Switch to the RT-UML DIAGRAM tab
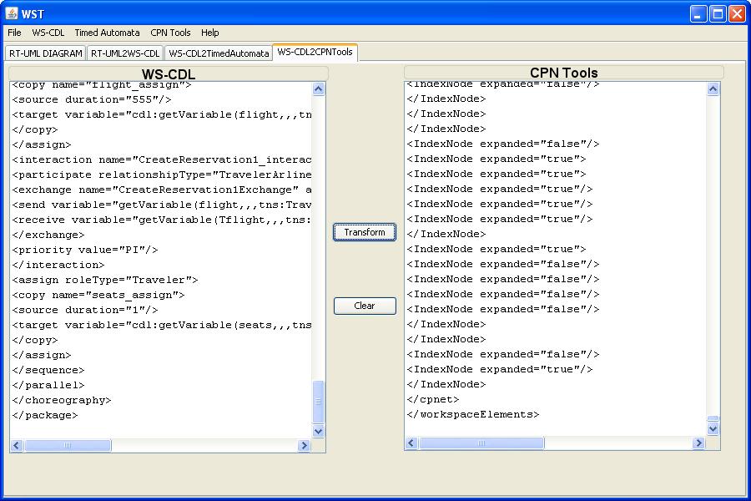The width and height of the screenshot is (751, 501). coord(46,53)
